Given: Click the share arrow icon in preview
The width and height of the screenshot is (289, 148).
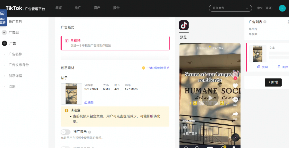Looking at the screenshot, I should (235, 114).
